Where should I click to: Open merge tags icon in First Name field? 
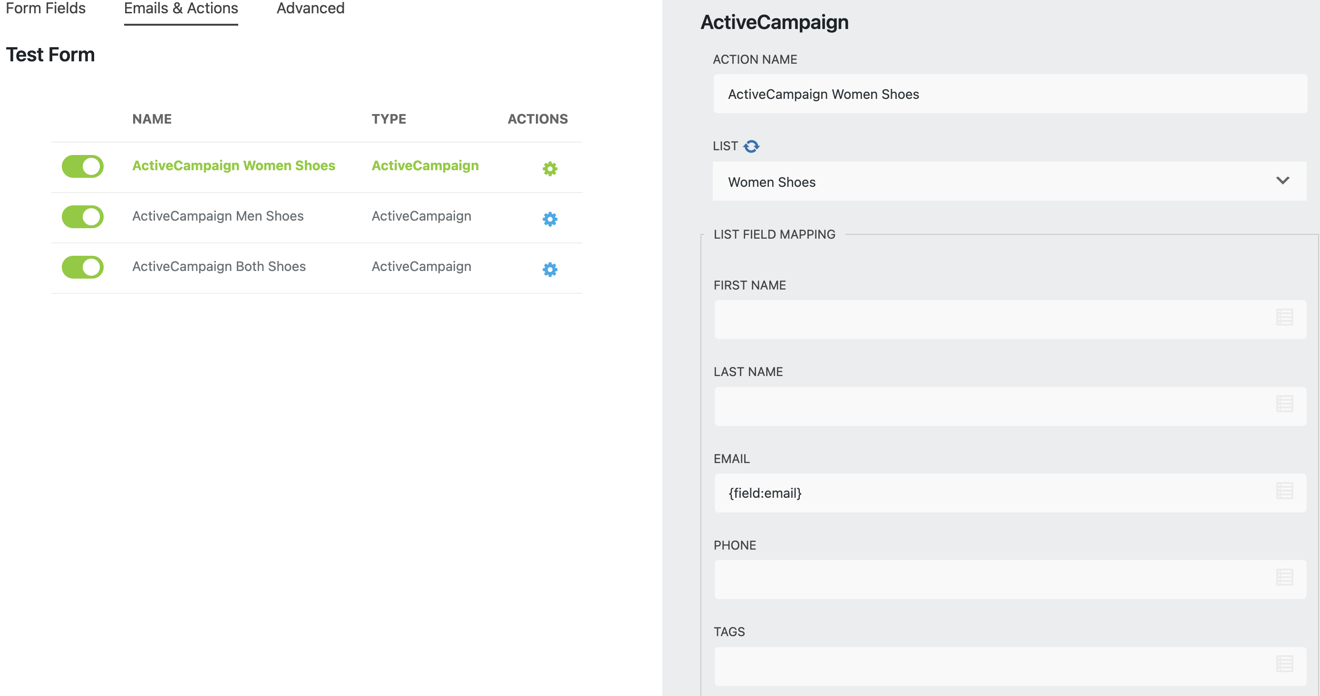(1284, 318)
